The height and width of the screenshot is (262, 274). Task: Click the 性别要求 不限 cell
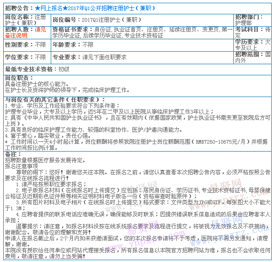pos(27,45)
